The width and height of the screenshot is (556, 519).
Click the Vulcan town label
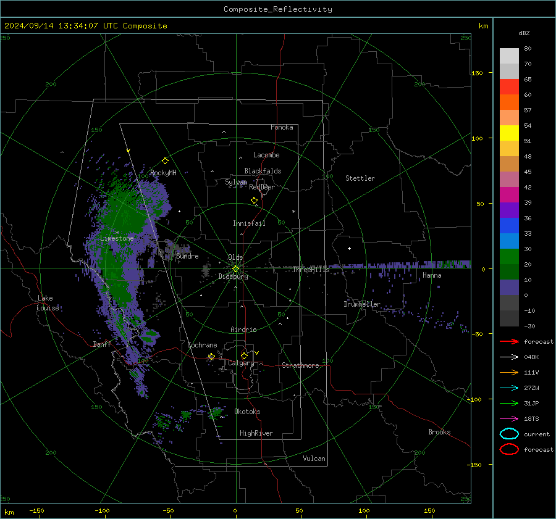click(314, 459)
